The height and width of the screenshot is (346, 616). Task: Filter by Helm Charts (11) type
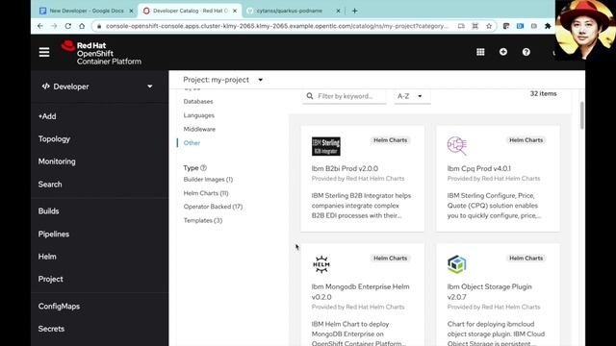point(206,193)
